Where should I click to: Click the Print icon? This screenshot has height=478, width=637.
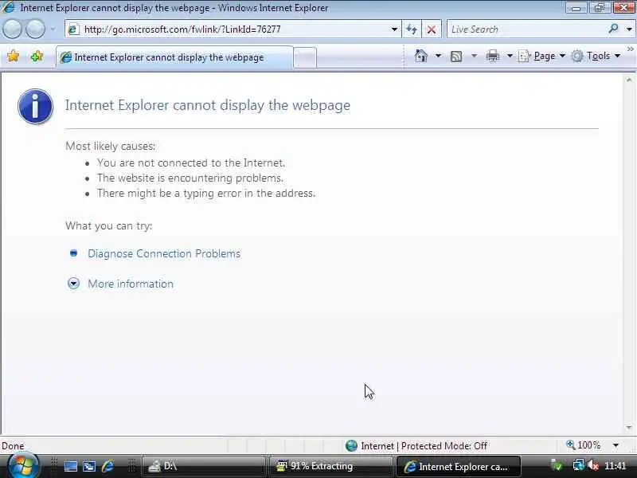492,56
